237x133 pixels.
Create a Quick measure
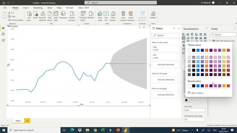click(x=131, y=16)
